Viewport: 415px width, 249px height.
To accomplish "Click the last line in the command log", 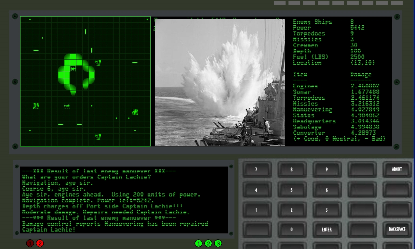I will pos(49,230).
